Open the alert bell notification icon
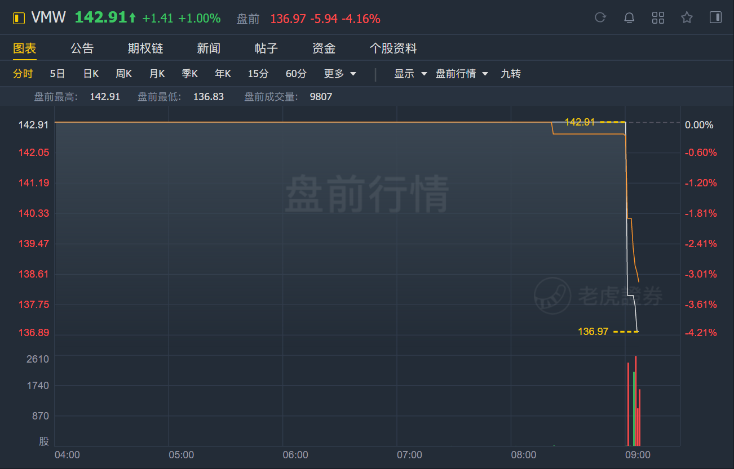 (629, 17)
